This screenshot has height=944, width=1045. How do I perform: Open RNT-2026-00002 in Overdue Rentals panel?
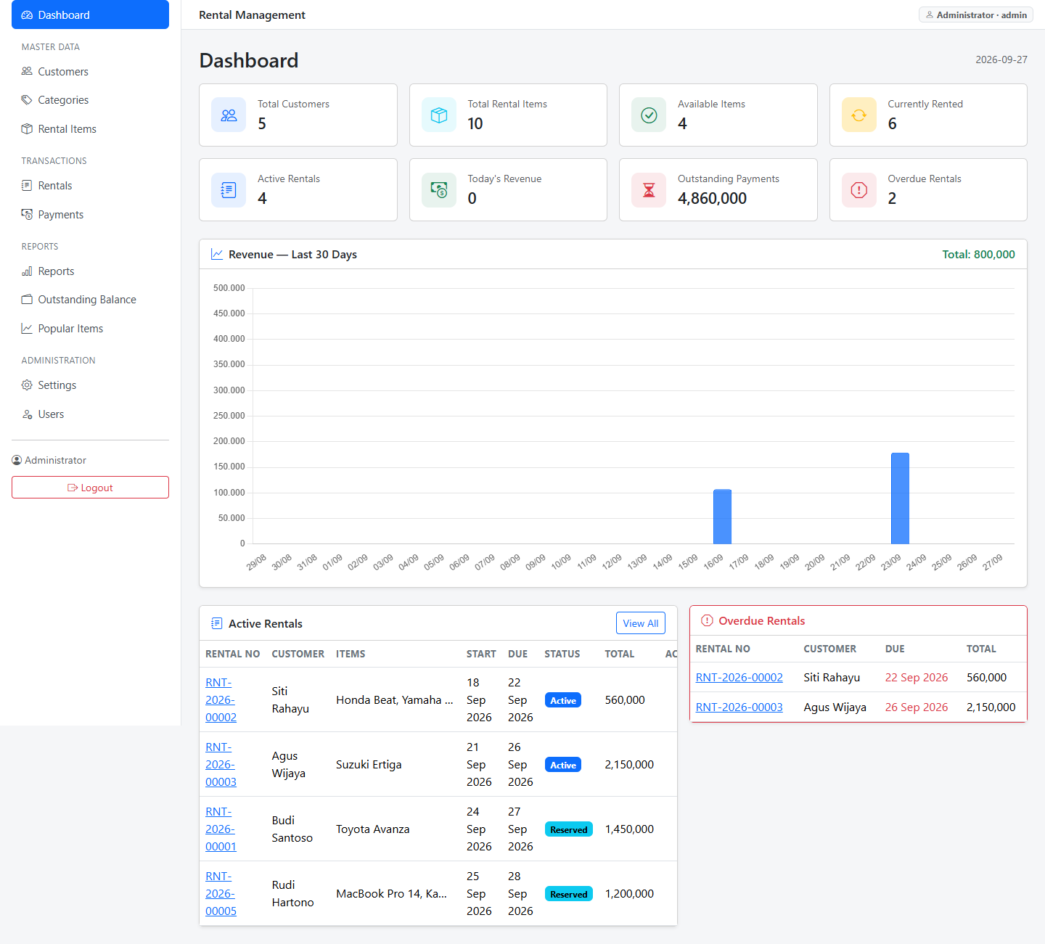click(739, 677)
